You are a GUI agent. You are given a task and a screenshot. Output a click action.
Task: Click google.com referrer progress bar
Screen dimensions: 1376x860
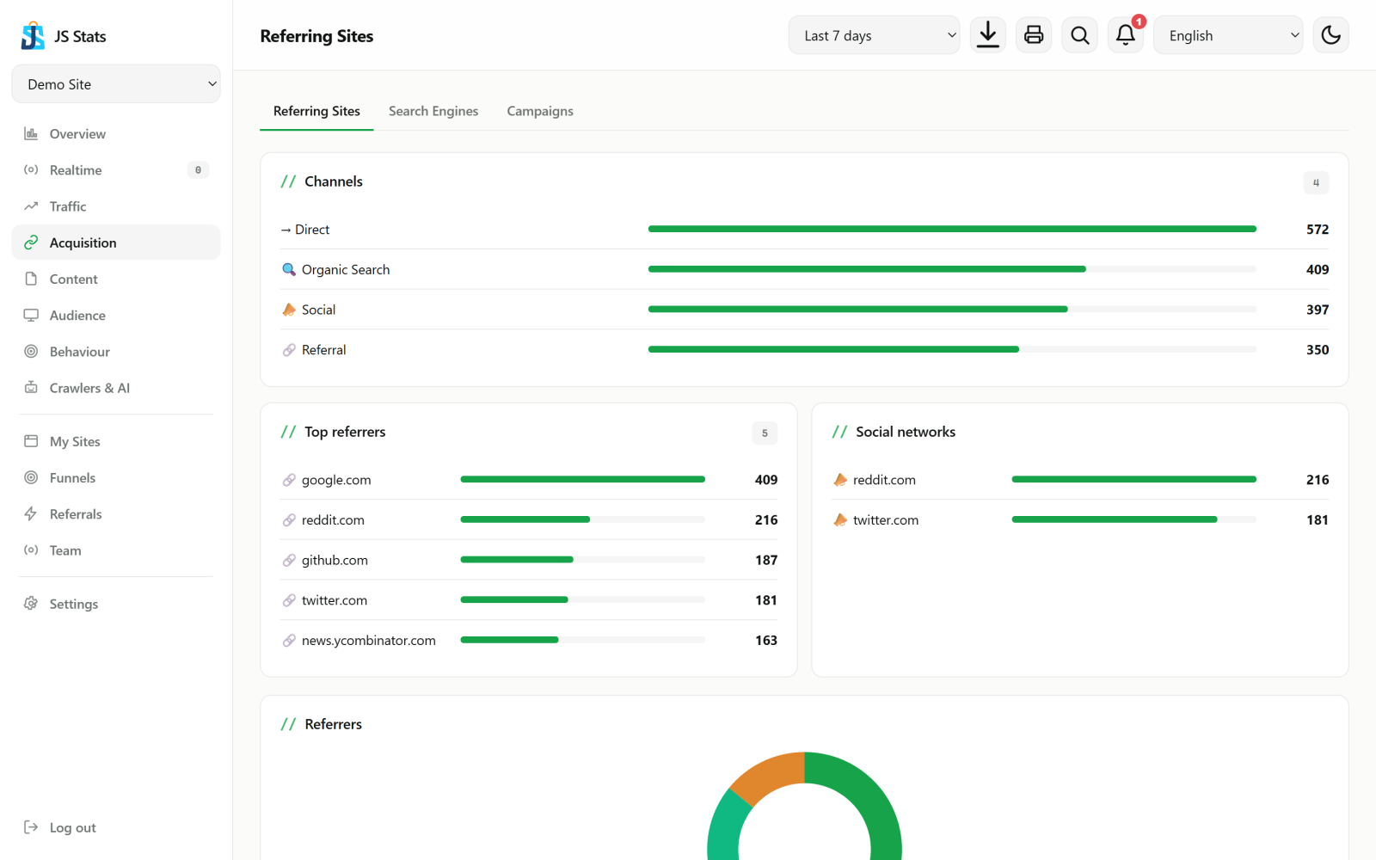[582, 479]
